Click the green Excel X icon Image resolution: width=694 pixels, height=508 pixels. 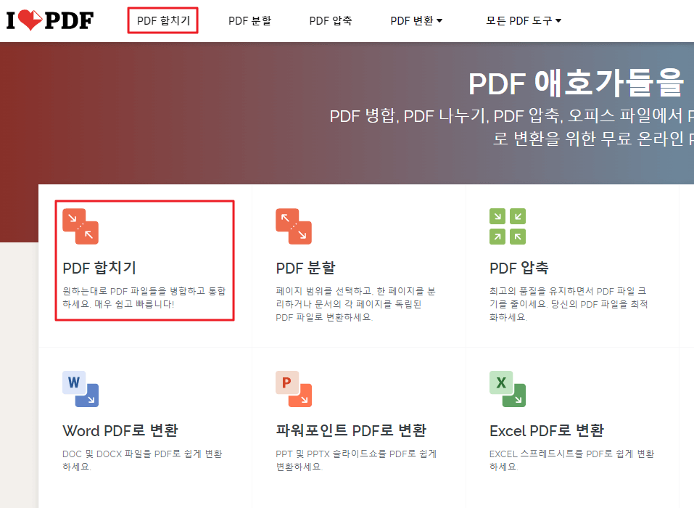[508, 388]
